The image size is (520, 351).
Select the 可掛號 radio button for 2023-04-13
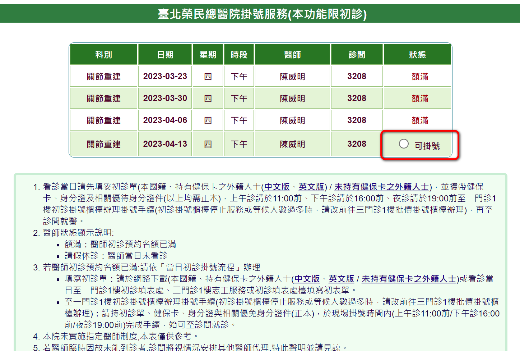click(404, 144)
